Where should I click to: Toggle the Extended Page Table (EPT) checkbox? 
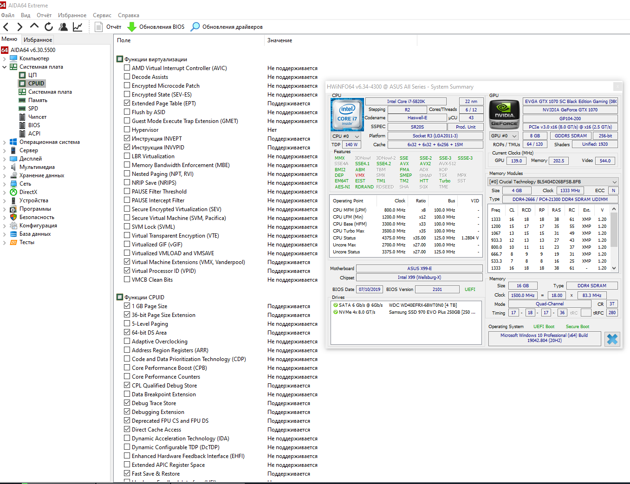tap(127, 103)
